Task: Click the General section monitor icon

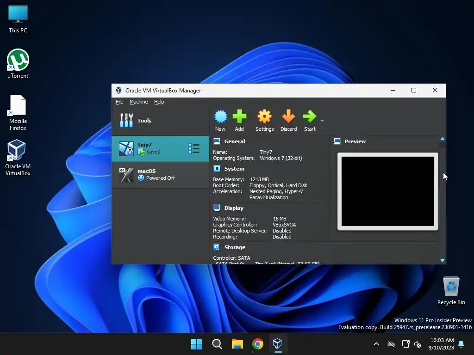Action: (x=217, y=141)
